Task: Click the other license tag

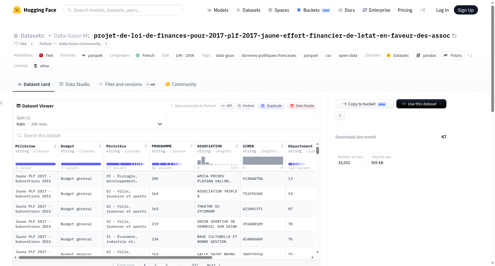Action: [x=42, y=66]
